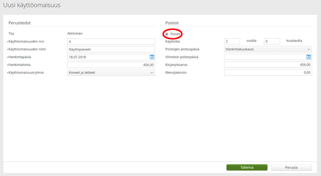Image resolution: width=321 pixels, height=176 pixels.
Task: Edit the Menojäännös value field
Action: pyautogui.click(x=268, y=73)
